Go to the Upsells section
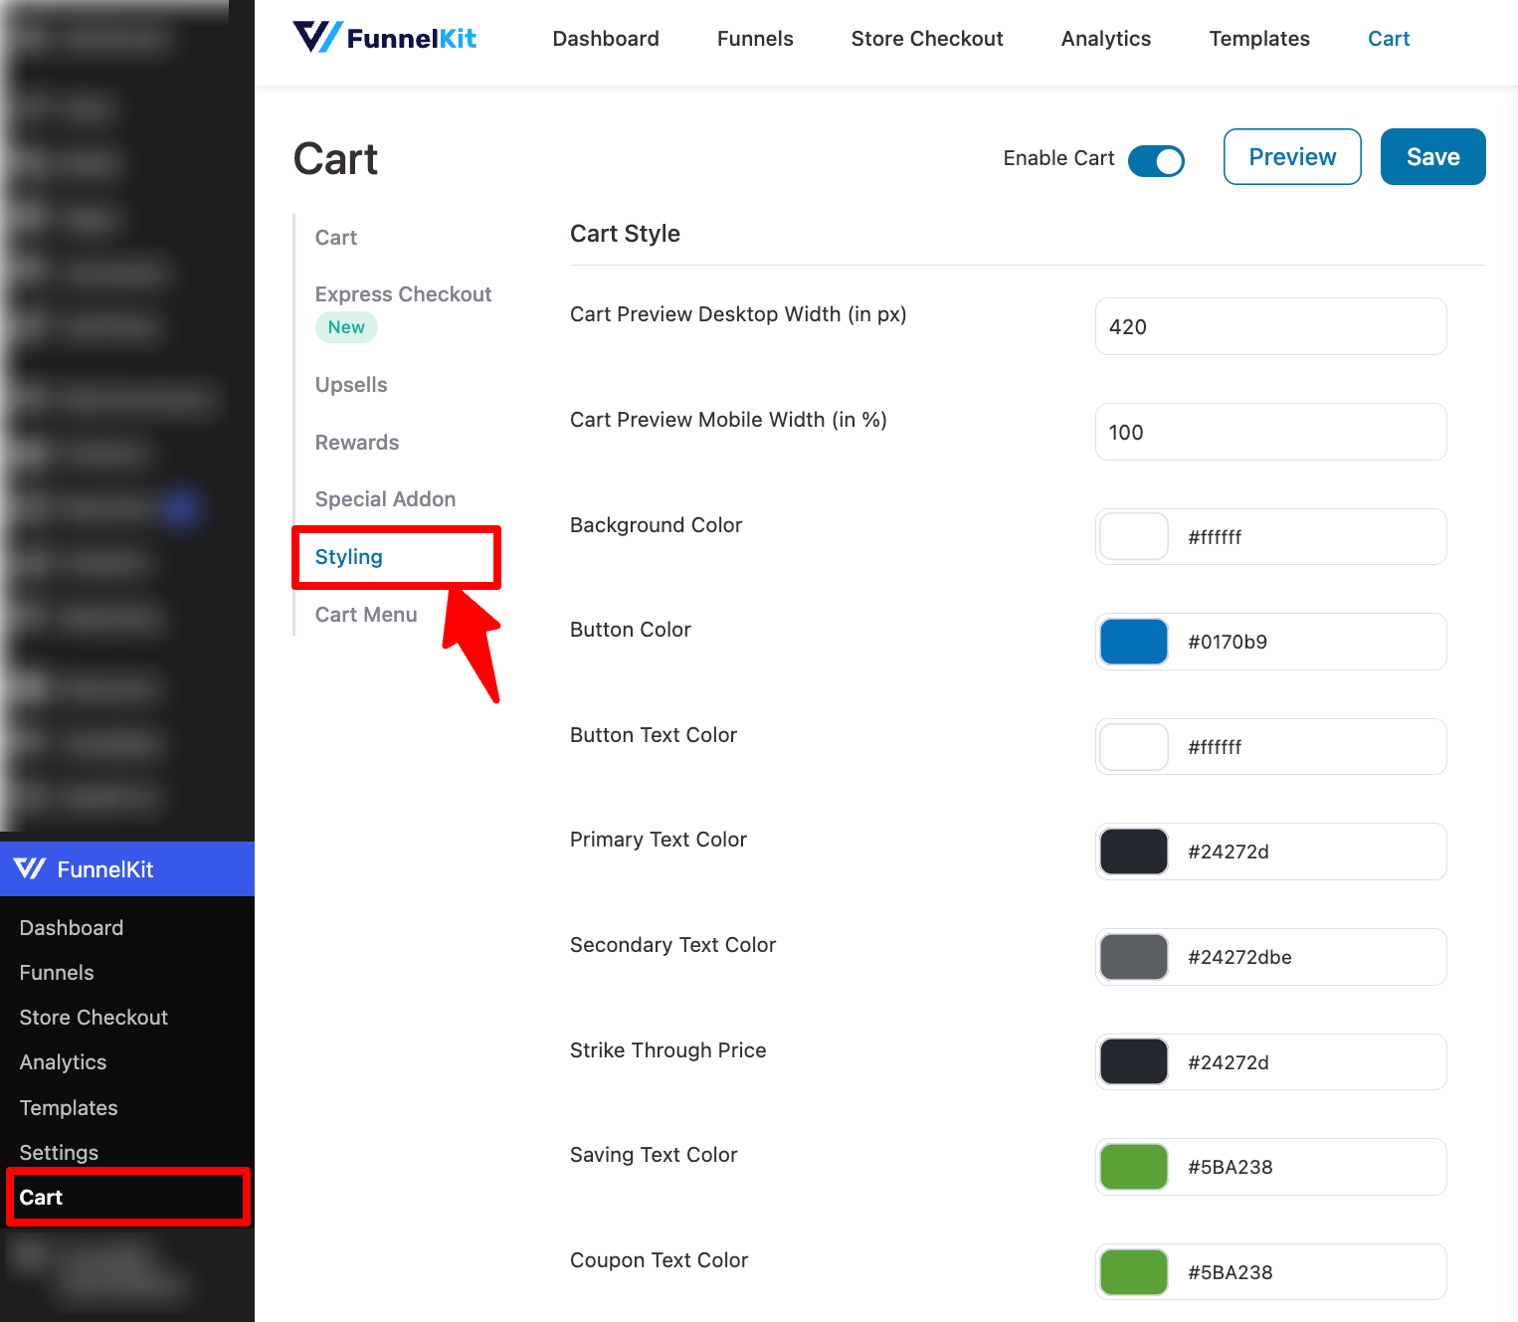This screenshot has width=1518, height=1322. (x=351, y=385)
